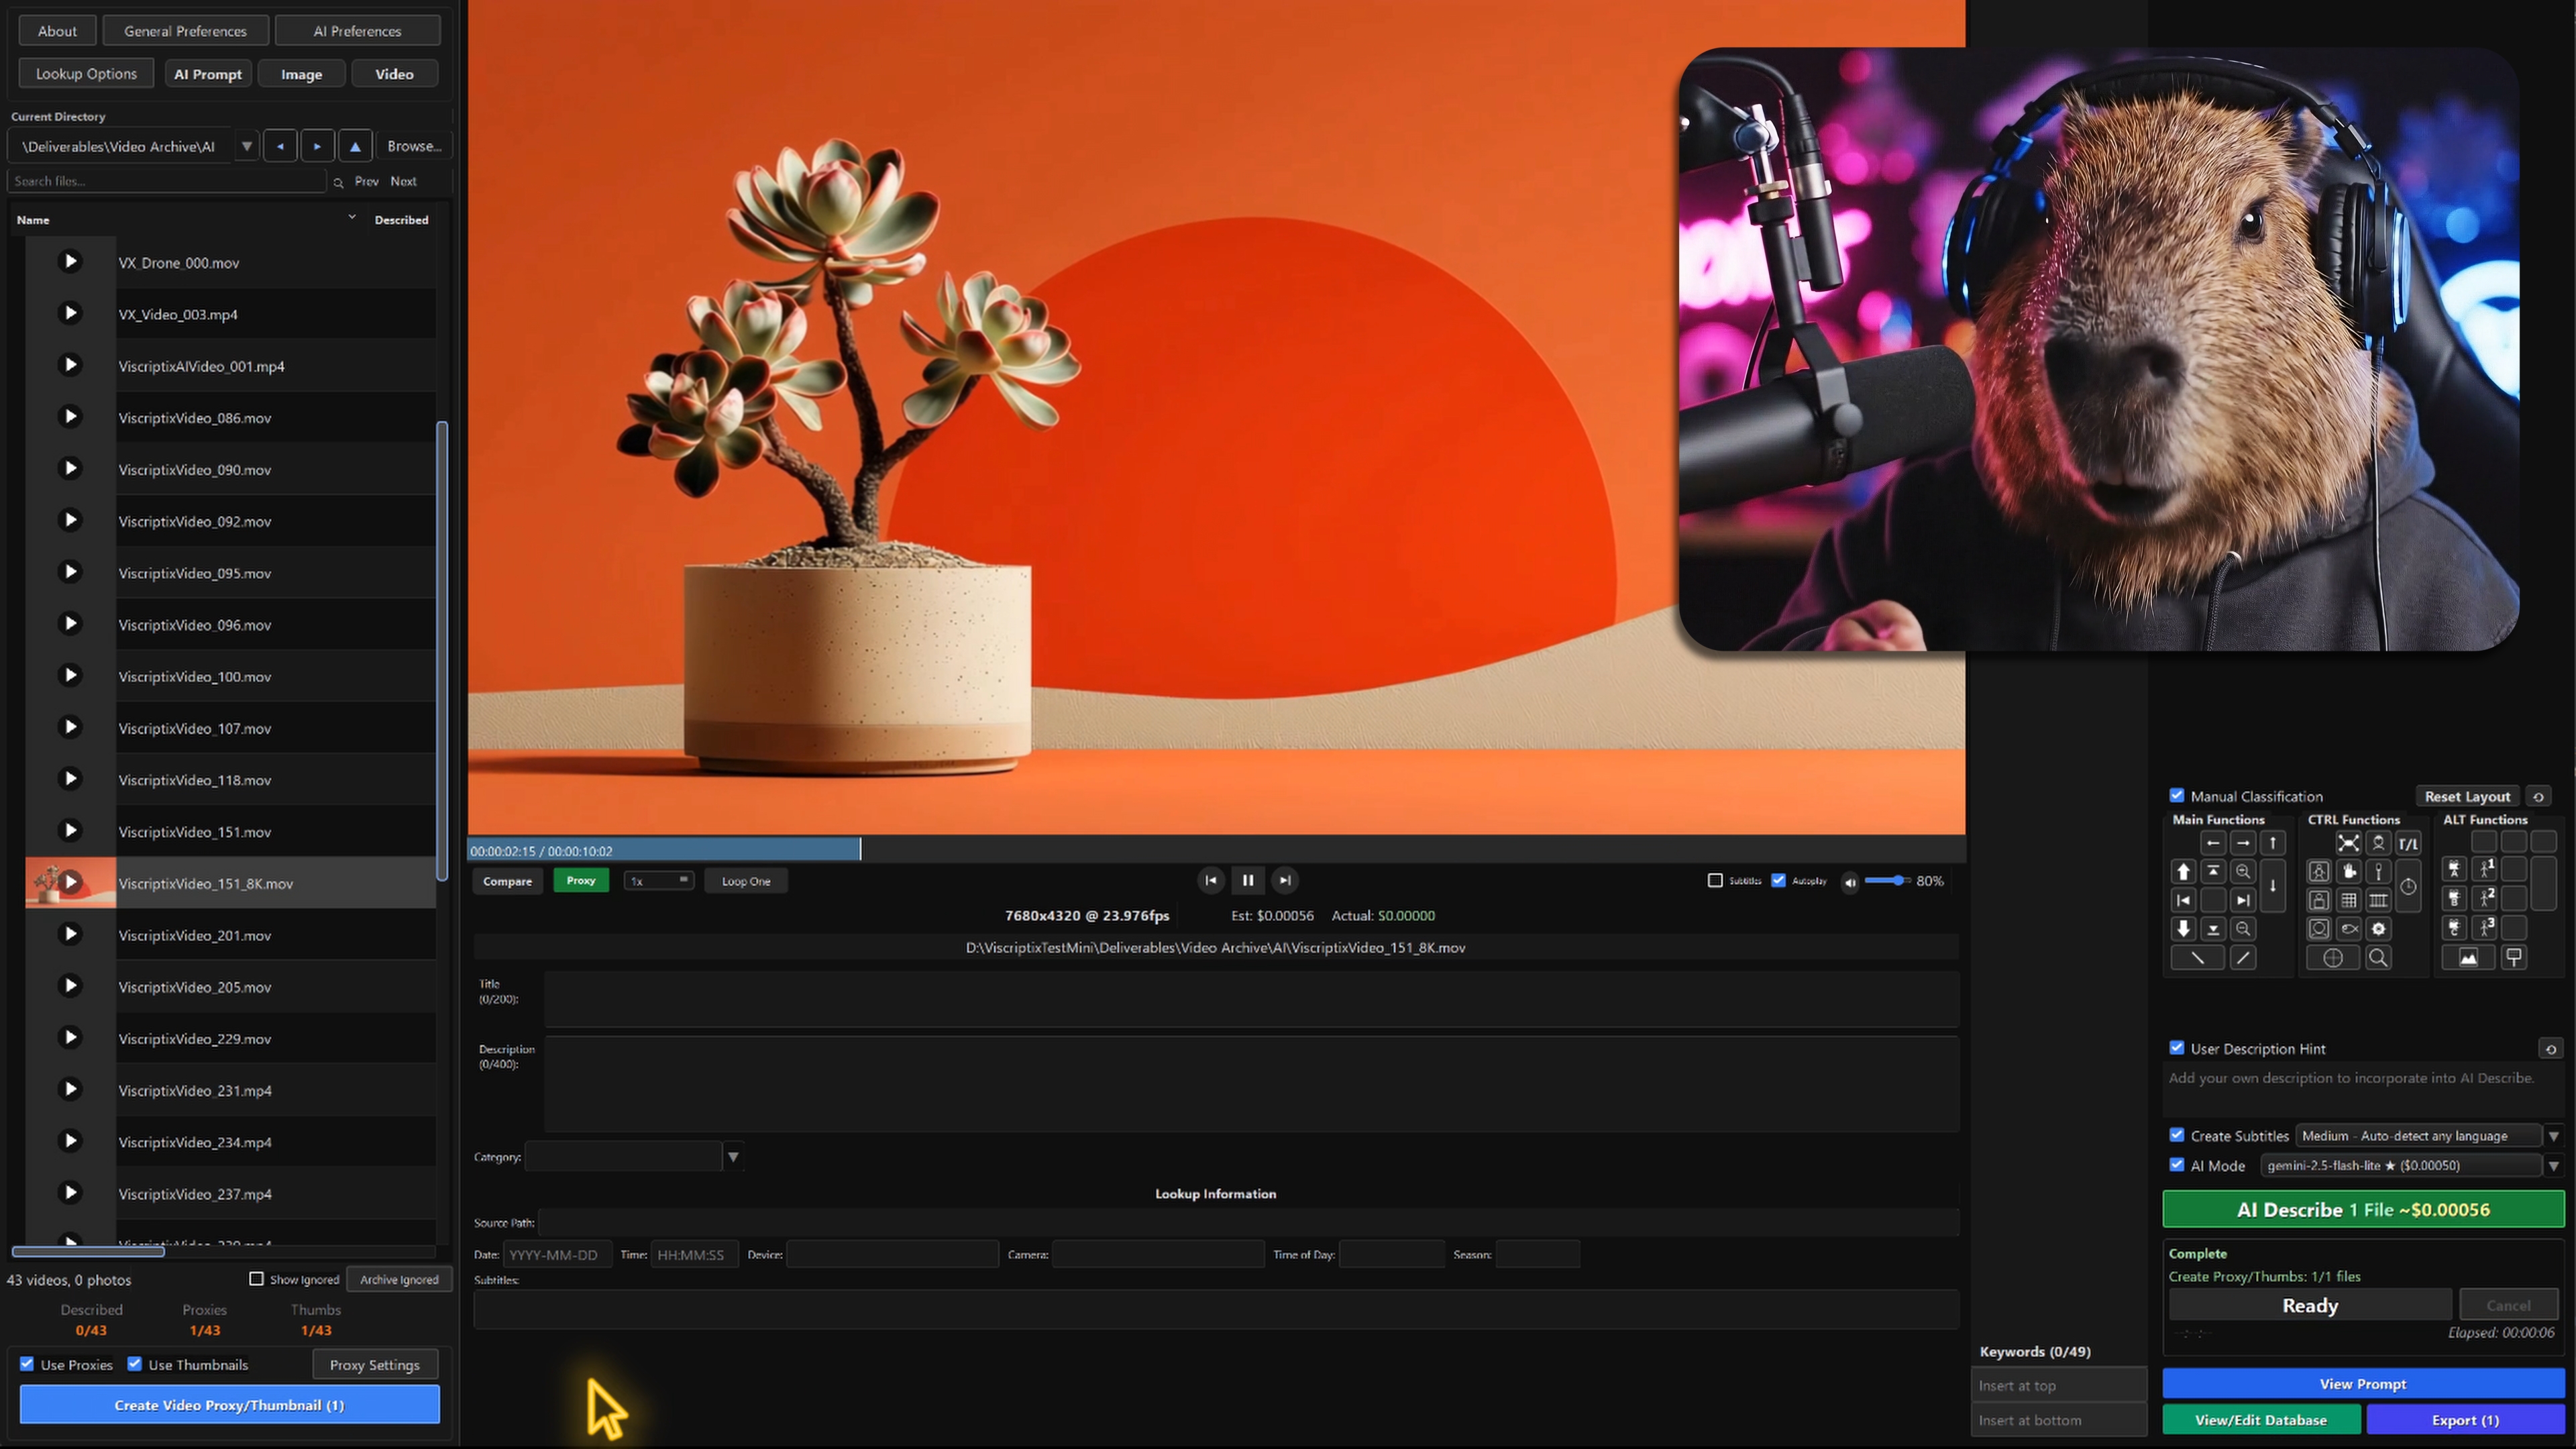
Task: Pause video playback in the preview player
Action: point(1248,881)
